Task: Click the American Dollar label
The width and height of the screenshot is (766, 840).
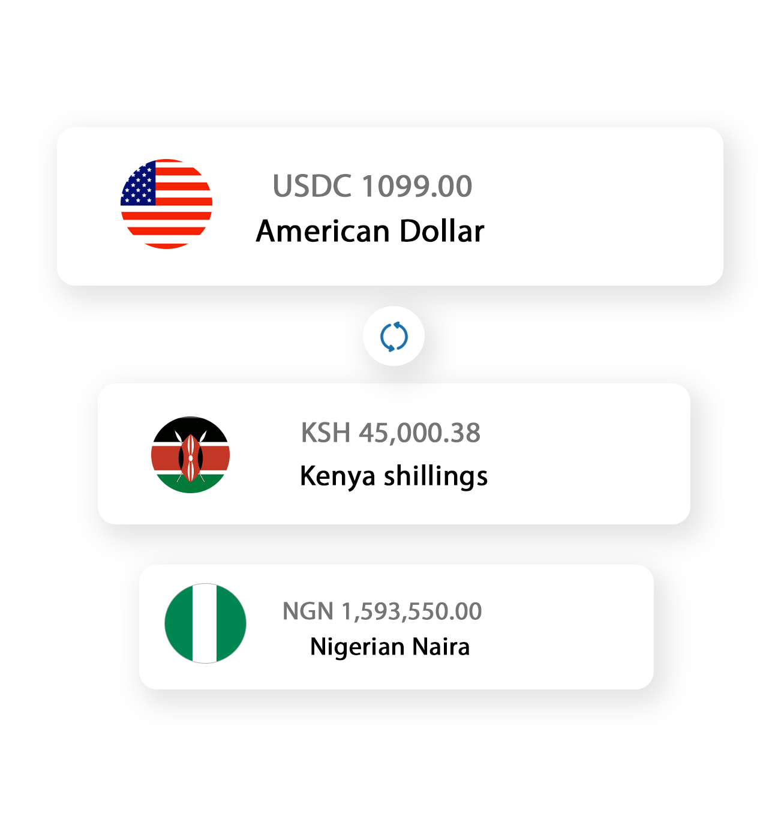Action: [x=370, y=231]
